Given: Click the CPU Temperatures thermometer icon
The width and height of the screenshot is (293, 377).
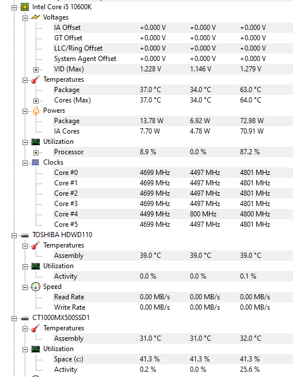Looking at the screenshot, I should point(36,79).
